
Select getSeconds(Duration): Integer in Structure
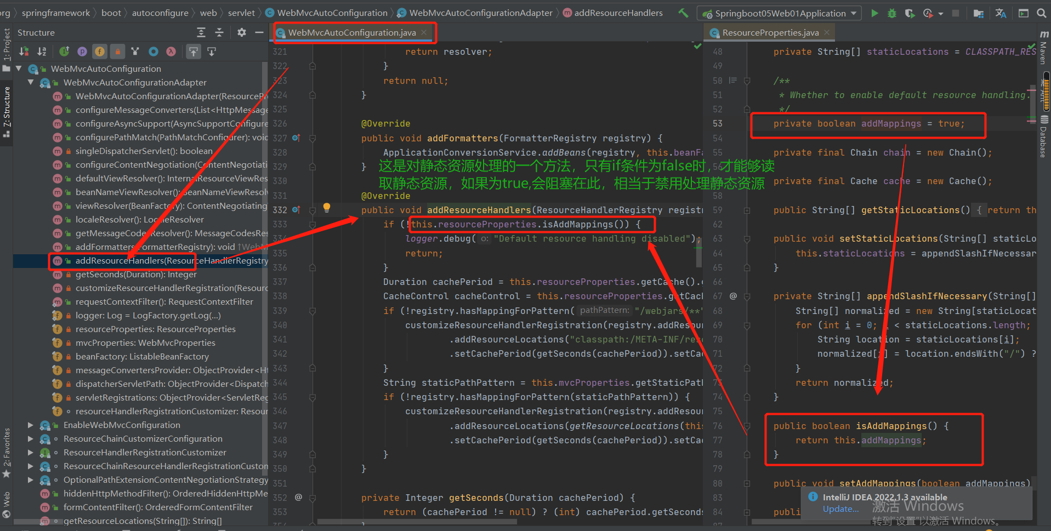(x=136, y=275)
